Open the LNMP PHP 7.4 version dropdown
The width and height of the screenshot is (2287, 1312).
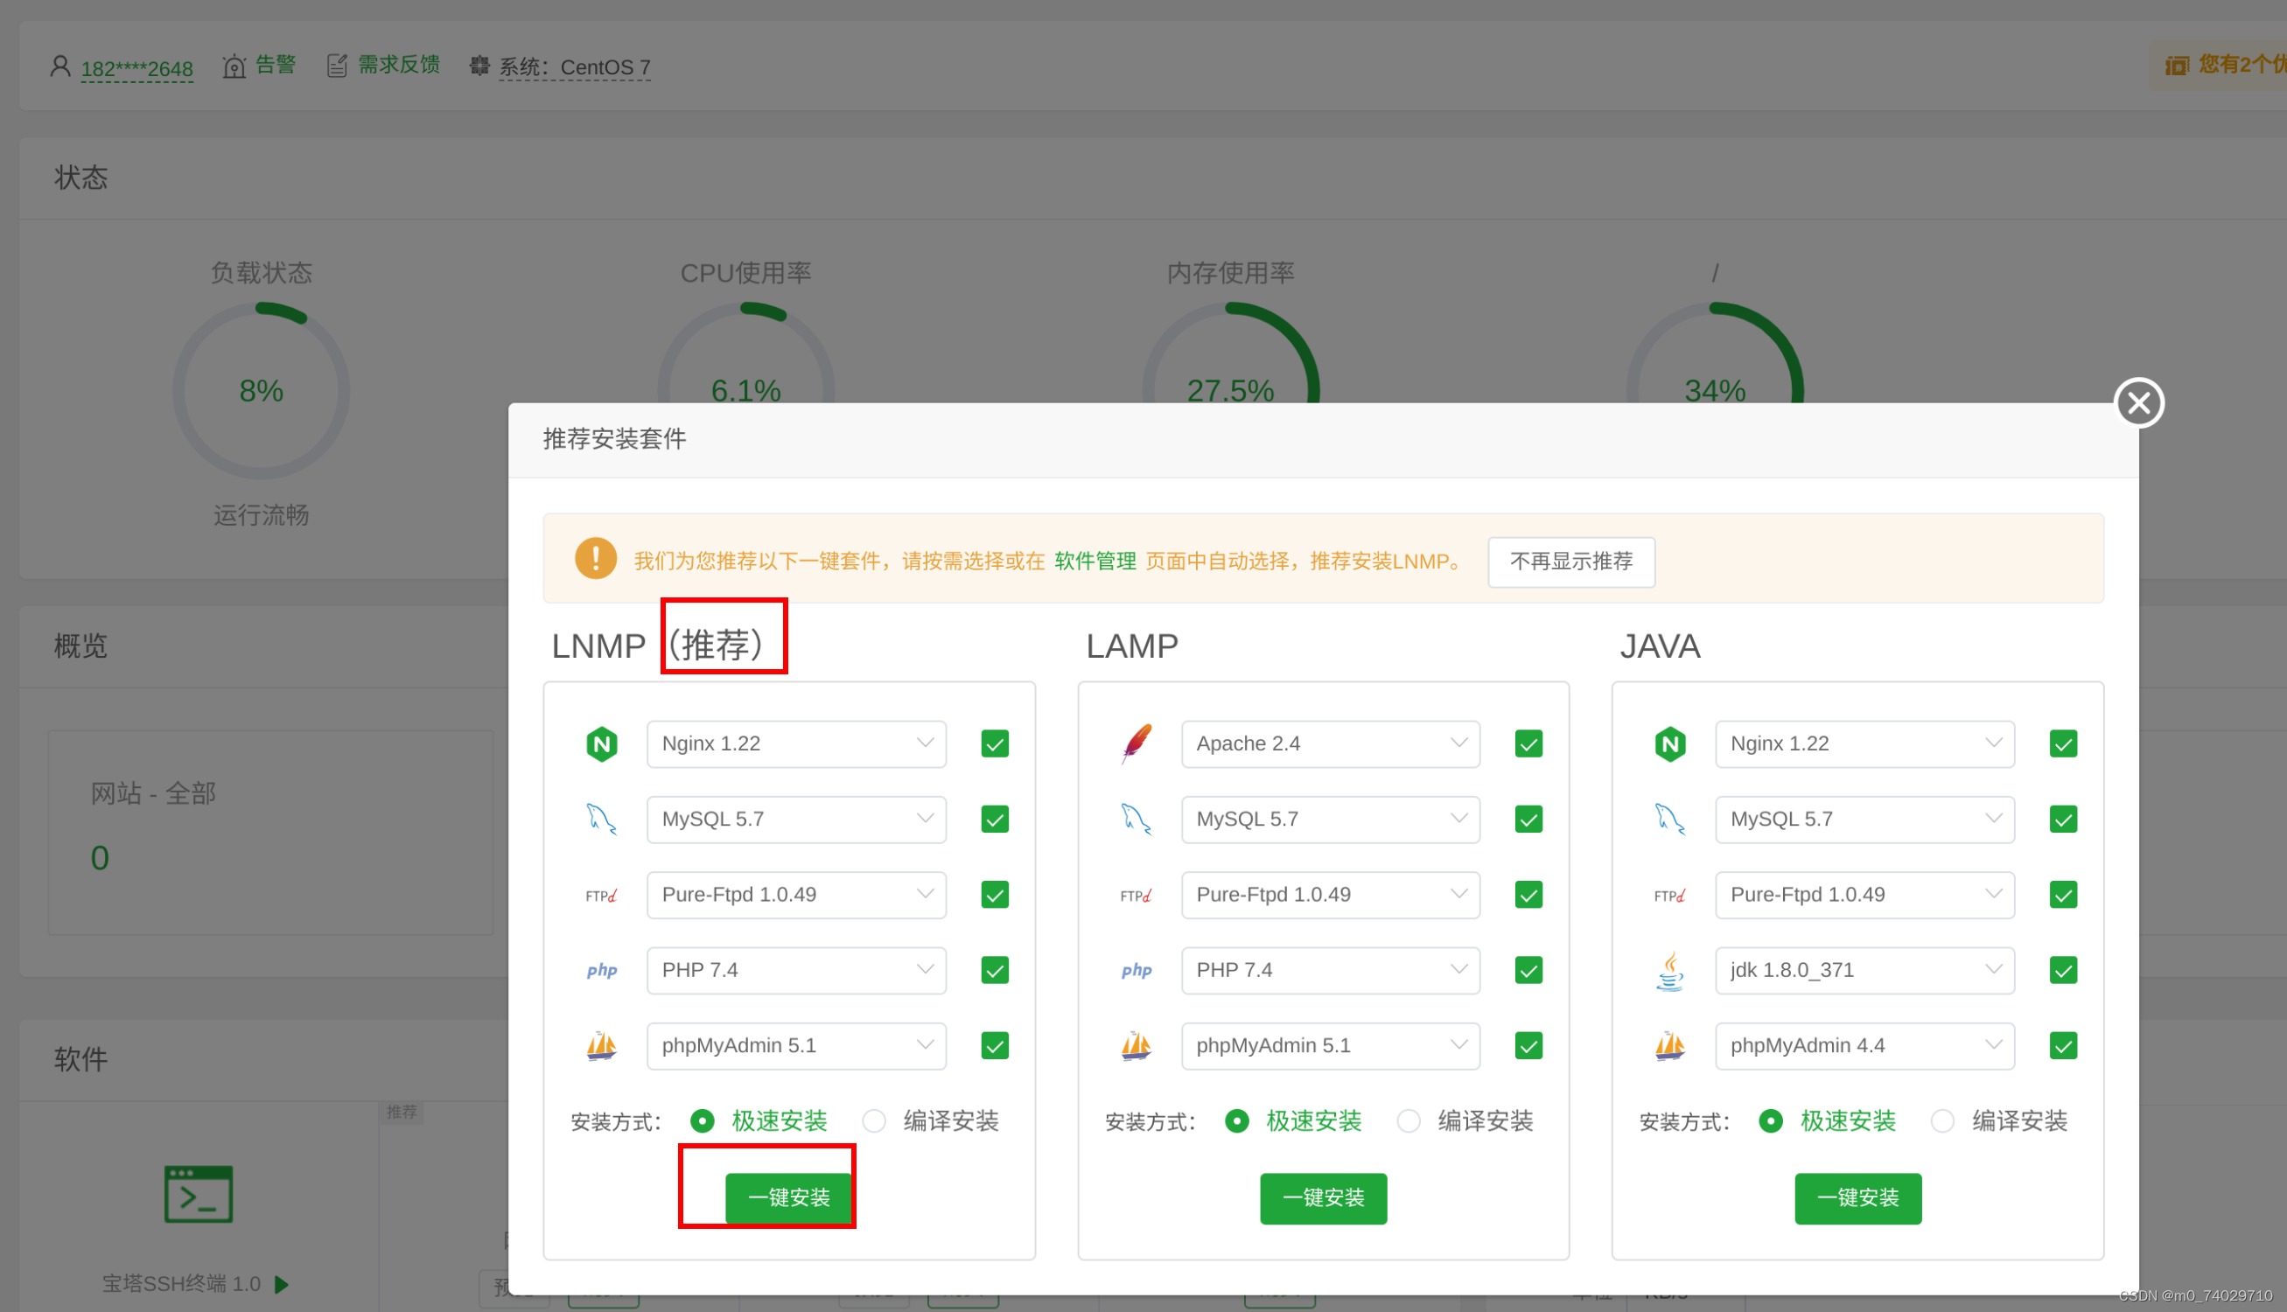(795, 971)
